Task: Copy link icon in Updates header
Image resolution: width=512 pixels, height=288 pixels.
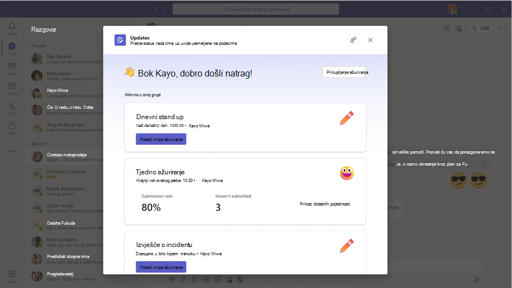Action: 353,40
